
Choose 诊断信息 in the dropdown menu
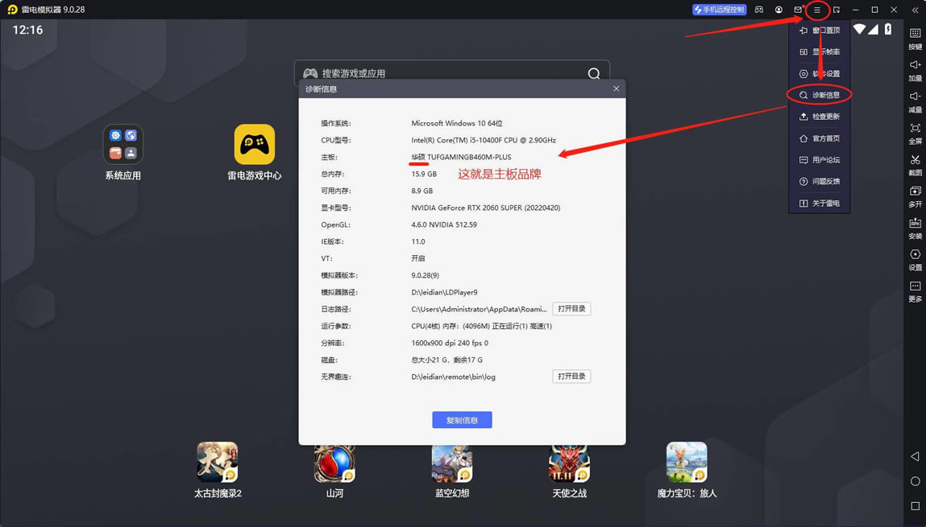(x=820, y=95)
